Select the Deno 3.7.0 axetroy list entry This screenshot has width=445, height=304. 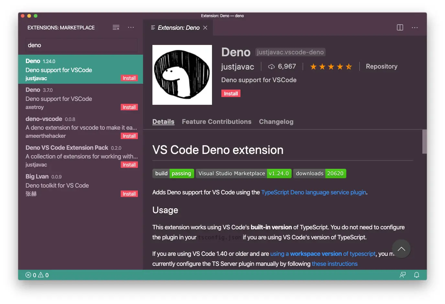(x=81, y=98)
